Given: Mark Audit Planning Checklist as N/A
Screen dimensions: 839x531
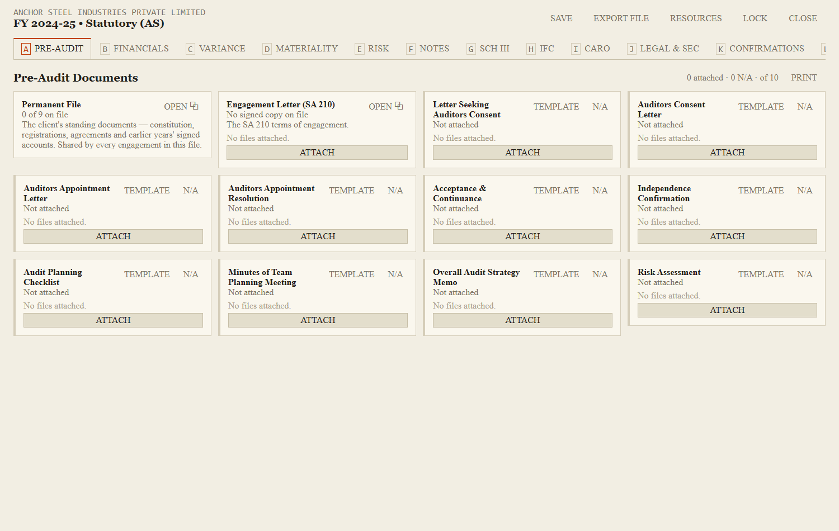Looking at the screenshot, I should point(191,274).
